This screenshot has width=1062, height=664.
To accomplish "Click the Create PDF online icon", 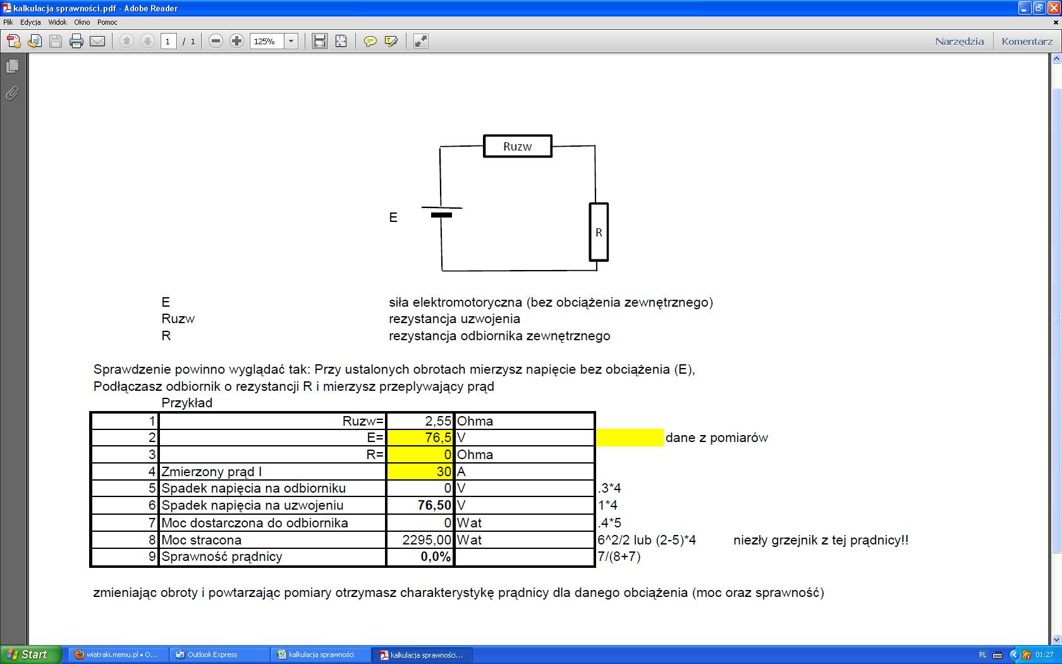I will pyautogui.click(x=13, y=42).
